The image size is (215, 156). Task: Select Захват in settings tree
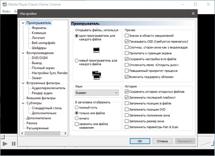(x=37, y=78)
